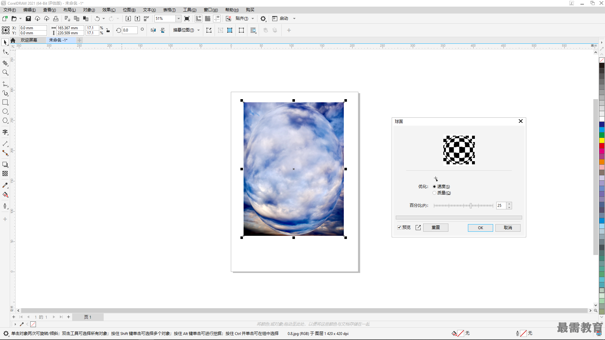605x340 pixels.
Task: Click the 百分比 slider handle
Action: click(x=470, y=206)
